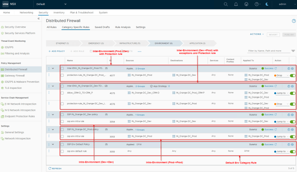Disable the protection-rule_IN_Orange-DC_Prod rule toggle
Image resolution: width=297 pixels, height=172 pixels.
tap(292, 75)
